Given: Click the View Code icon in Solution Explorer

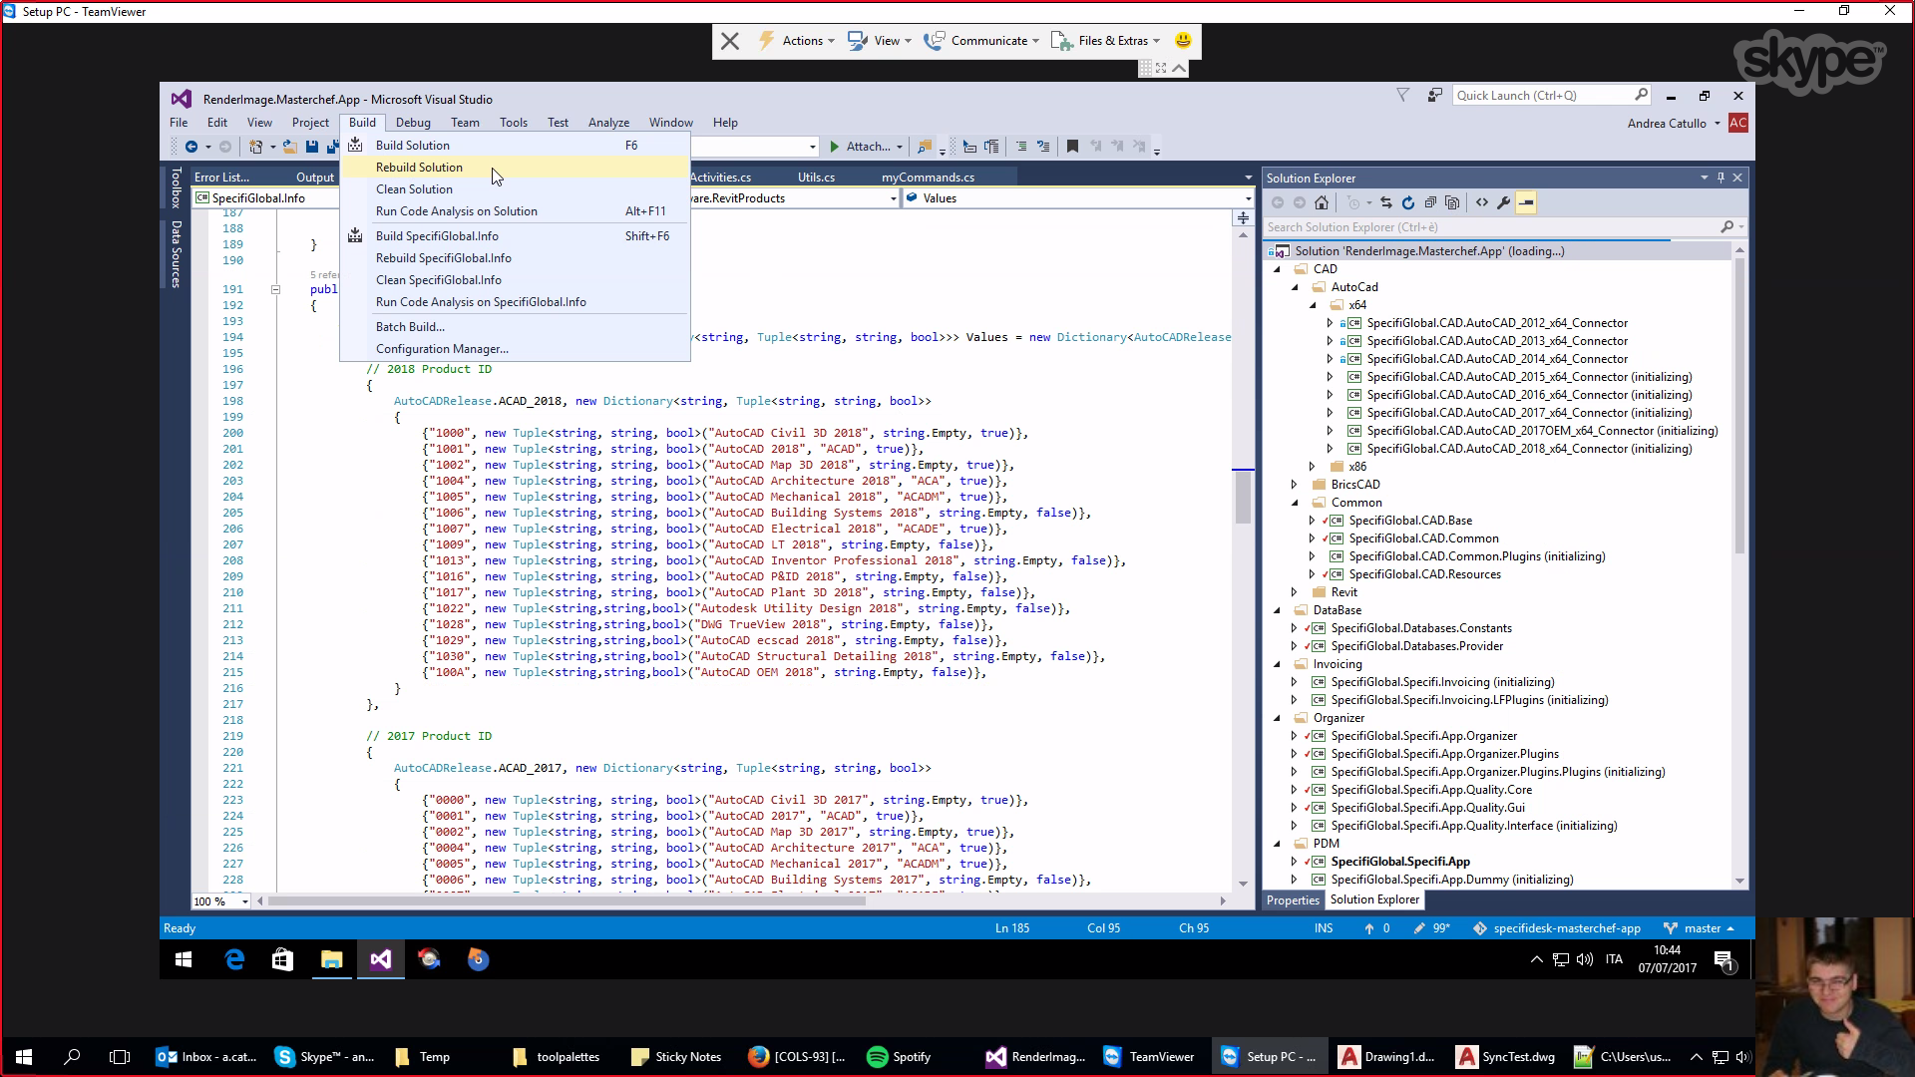Looking at the screenshot, I should click(1482, 202).
